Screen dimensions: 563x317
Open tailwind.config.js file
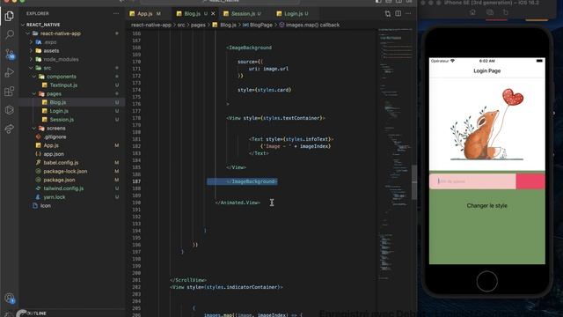[63, 188]
